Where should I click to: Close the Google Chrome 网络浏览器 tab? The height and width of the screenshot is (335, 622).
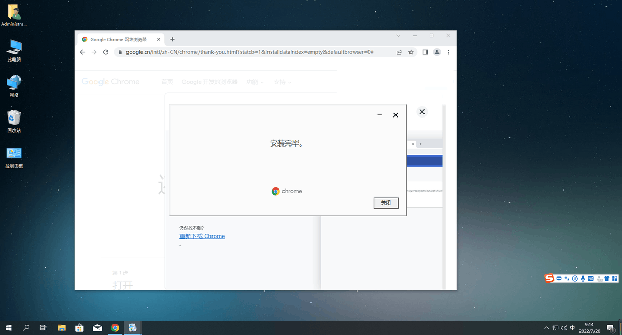coord(159,39)
